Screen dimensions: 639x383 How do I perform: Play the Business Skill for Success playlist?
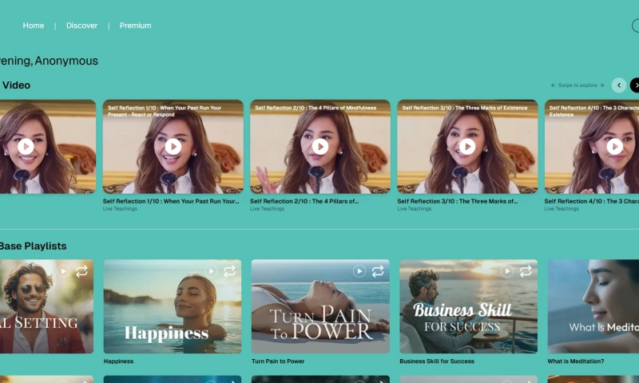507,271
